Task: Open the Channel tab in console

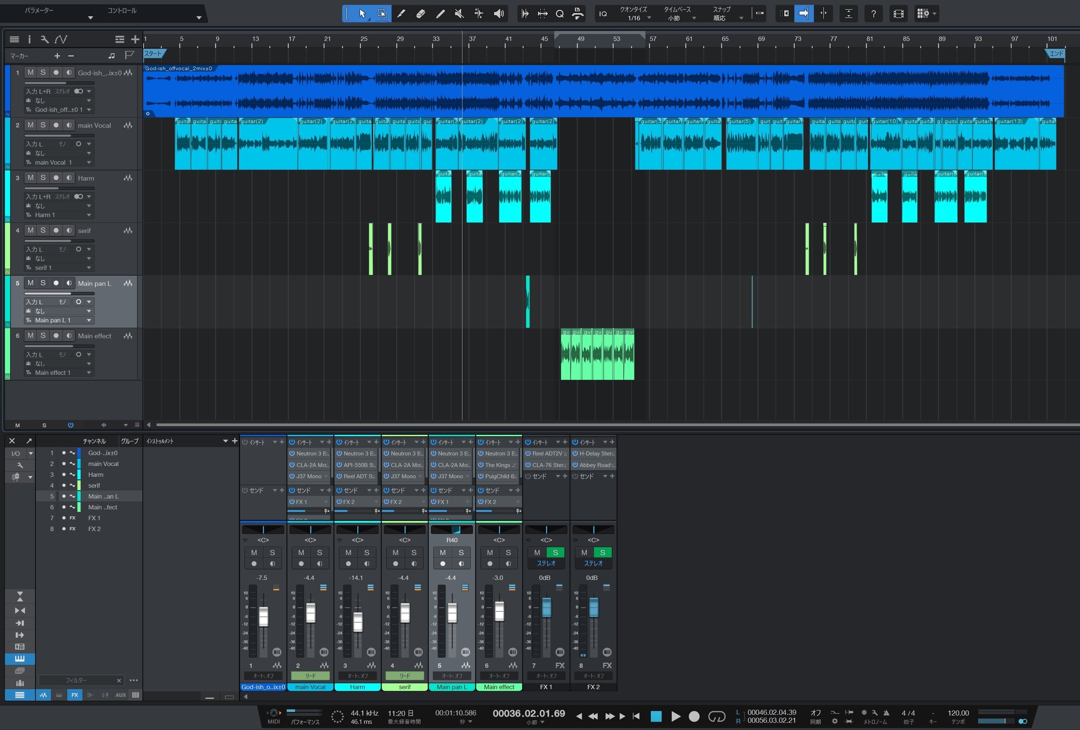Action: (x=94, y=441)
